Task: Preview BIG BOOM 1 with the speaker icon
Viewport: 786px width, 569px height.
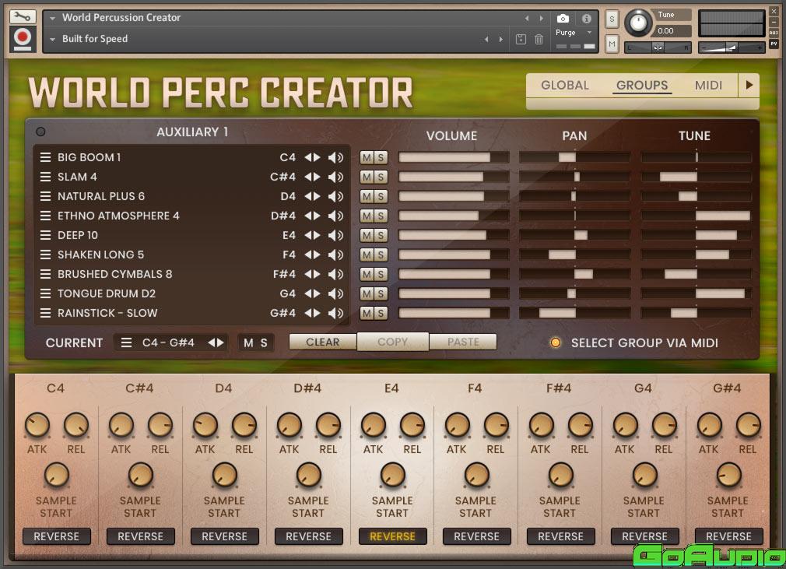Action: tap(336, 157)
